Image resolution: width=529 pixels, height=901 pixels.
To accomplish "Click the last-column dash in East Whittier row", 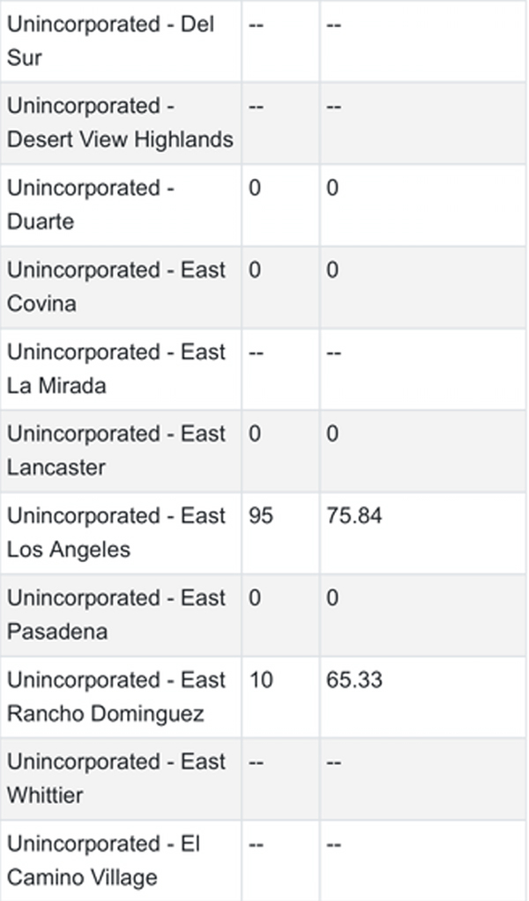I will (334, 762).
